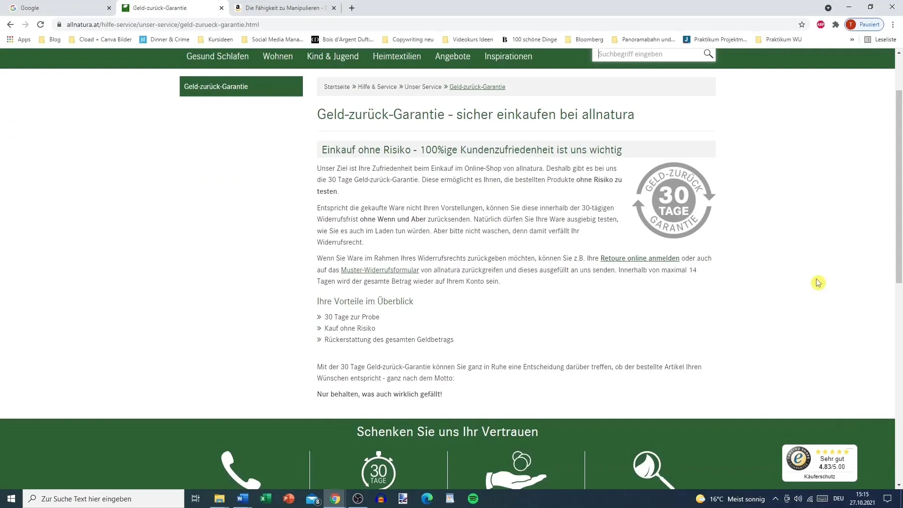Open the Adblock Plus extension icon
The height and width of the screenshot is (508, 903).
pyautogui.click(x=821, y=24)
